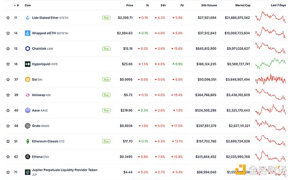Click the Uniswap unicorn icon
Viewport: 292px width, 180px height.
(28, 95)
